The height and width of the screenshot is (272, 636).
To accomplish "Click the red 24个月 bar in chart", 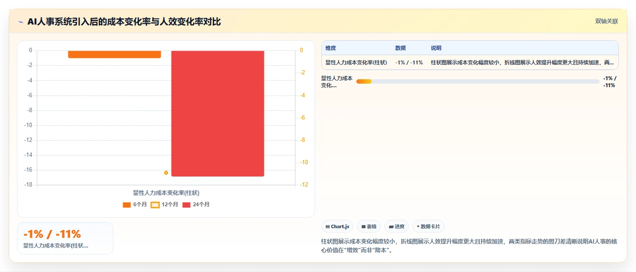I will pyautogui.click(x=218, y=113).
